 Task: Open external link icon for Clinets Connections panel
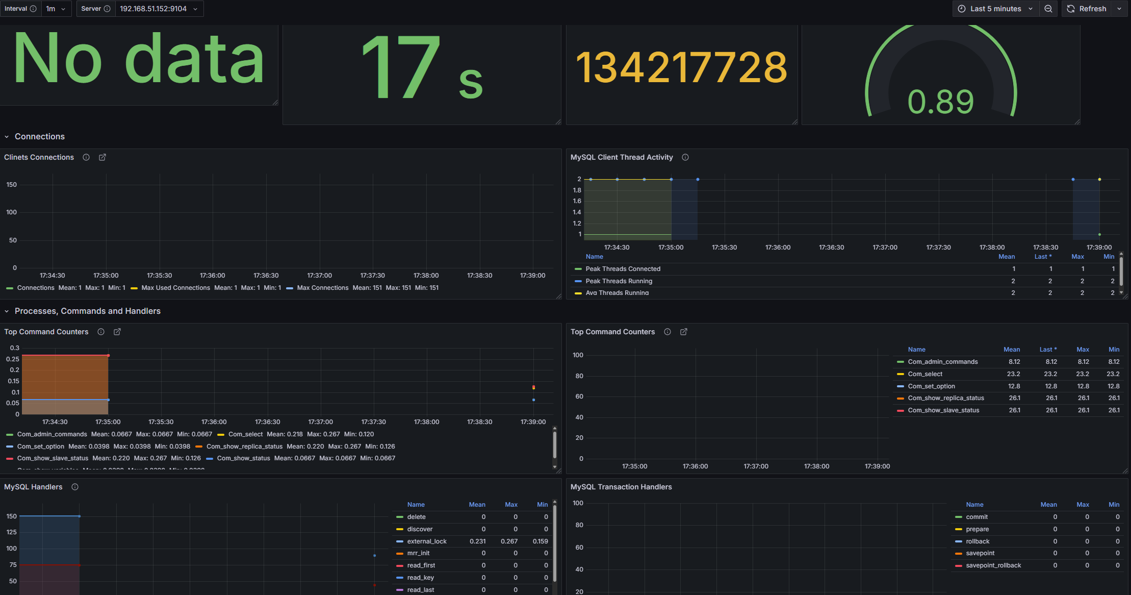tap(102, 157)
